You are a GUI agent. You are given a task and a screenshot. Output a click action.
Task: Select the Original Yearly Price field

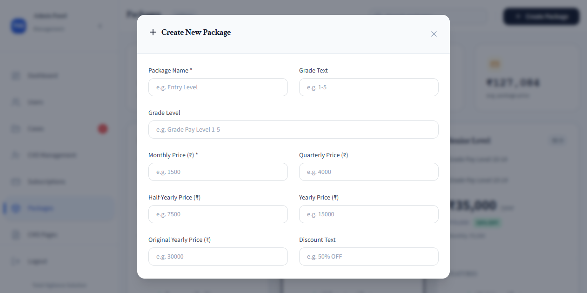click(218, 257)
